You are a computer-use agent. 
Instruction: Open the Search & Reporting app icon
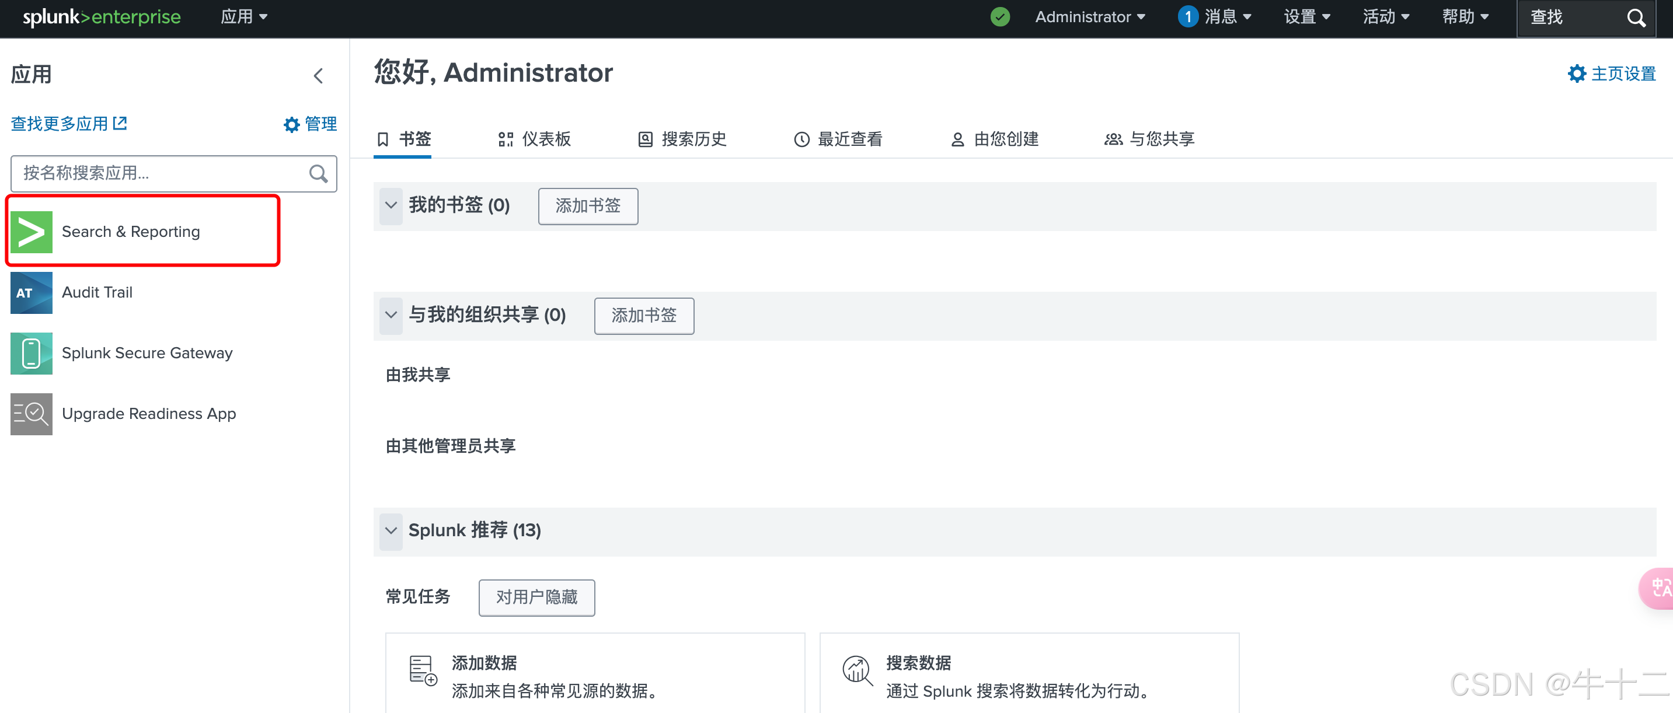[31, 232]
